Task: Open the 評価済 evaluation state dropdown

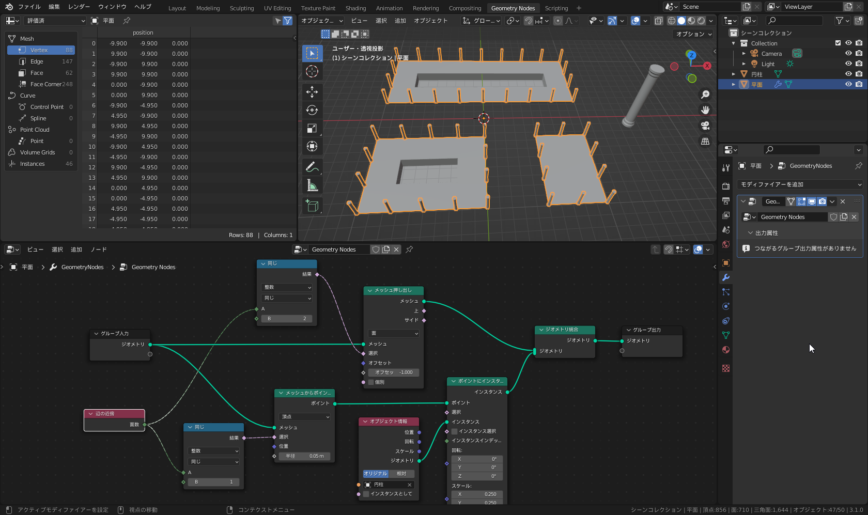Action: [55, 21]
